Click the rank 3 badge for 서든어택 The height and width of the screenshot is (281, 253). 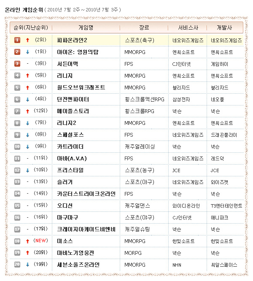pyautogui.click(x=17, y=64)
